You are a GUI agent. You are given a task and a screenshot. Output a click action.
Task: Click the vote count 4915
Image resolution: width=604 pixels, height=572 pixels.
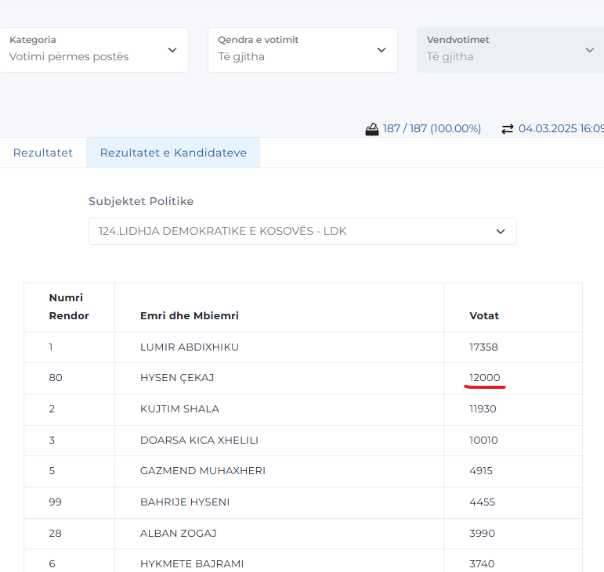(481, 471)
